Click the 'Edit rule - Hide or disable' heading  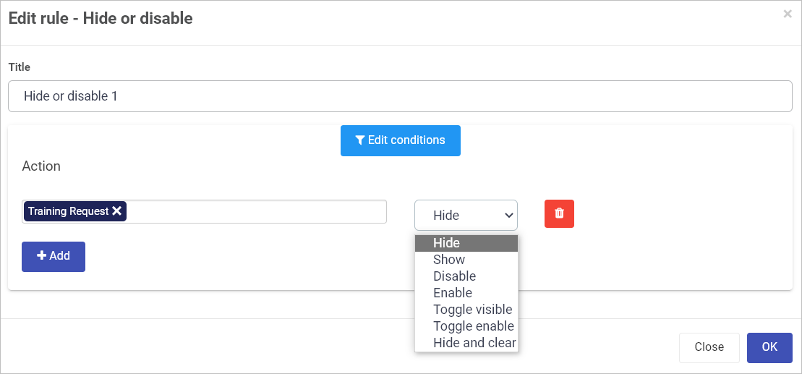coord(101,19)
